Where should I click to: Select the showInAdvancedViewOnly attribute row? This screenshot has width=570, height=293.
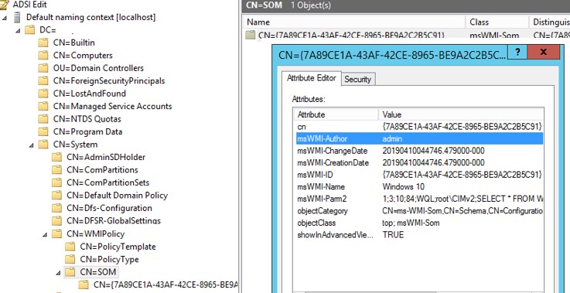click(419, 235)
